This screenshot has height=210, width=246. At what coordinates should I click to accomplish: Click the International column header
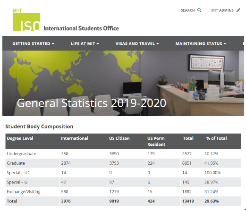[x=75, y=138]
